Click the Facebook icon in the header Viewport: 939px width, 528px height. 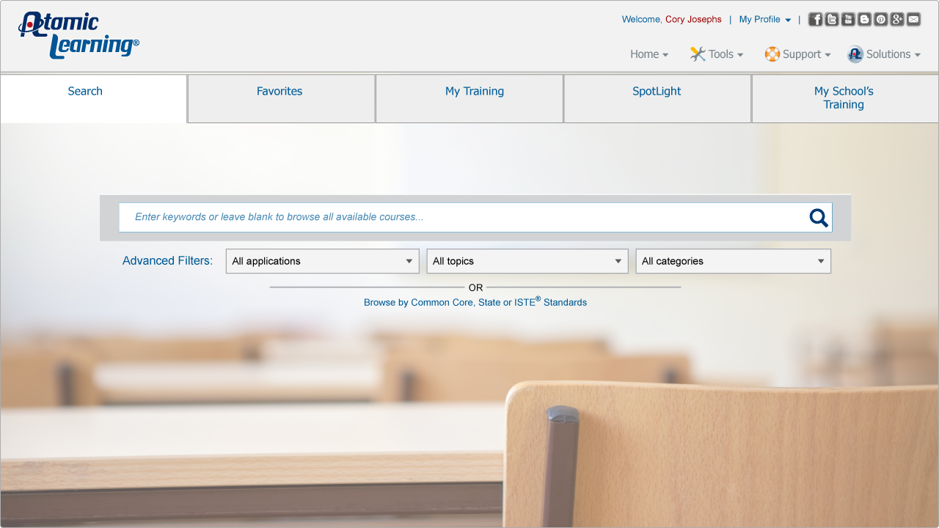click(815, 20)
